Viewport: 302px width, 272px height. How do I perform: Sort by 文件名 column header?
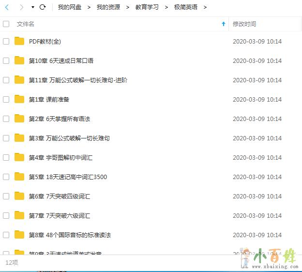(x=25, y=24)
